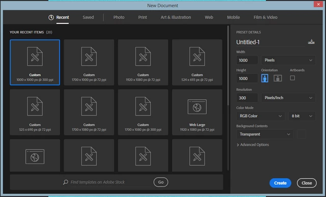This screenshot has width=326, height=197.
Task: Click the Create button
Action: (280, 183)
